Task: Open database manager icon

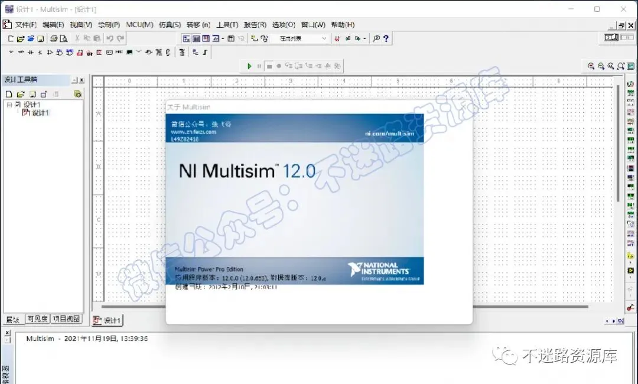Action: pyautogui.click(x=265, y=38)
